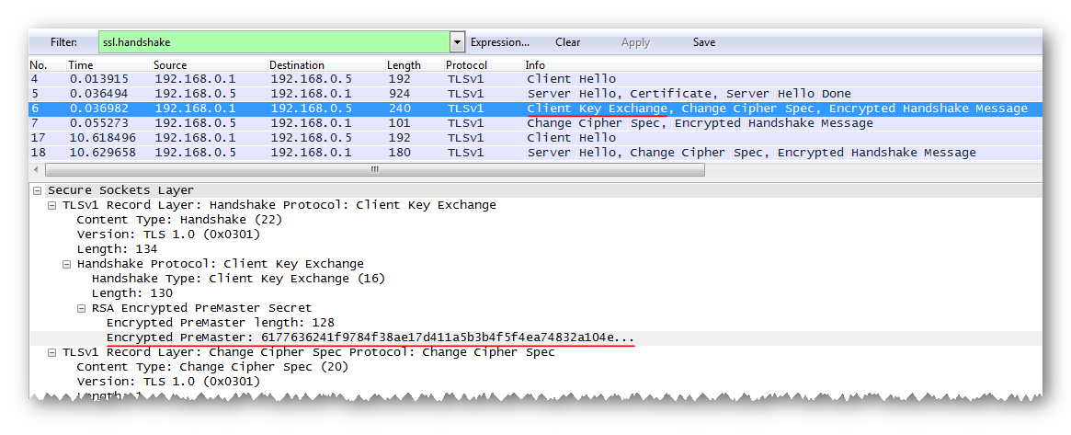
Task: Open the filter history dropdown arrow
Action: [x=457, y=42]
